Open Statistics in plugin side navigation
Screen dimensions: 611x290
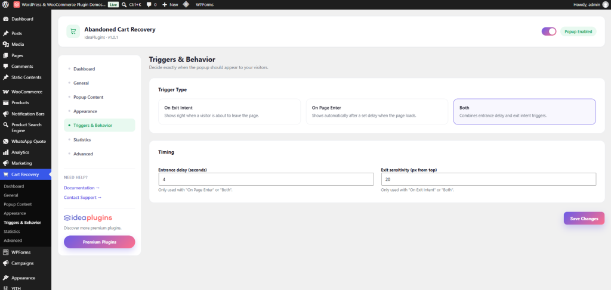click(100, 139)
